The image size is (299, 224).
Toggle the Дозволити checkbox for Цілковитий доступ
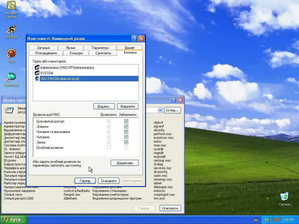coord(109,121)
